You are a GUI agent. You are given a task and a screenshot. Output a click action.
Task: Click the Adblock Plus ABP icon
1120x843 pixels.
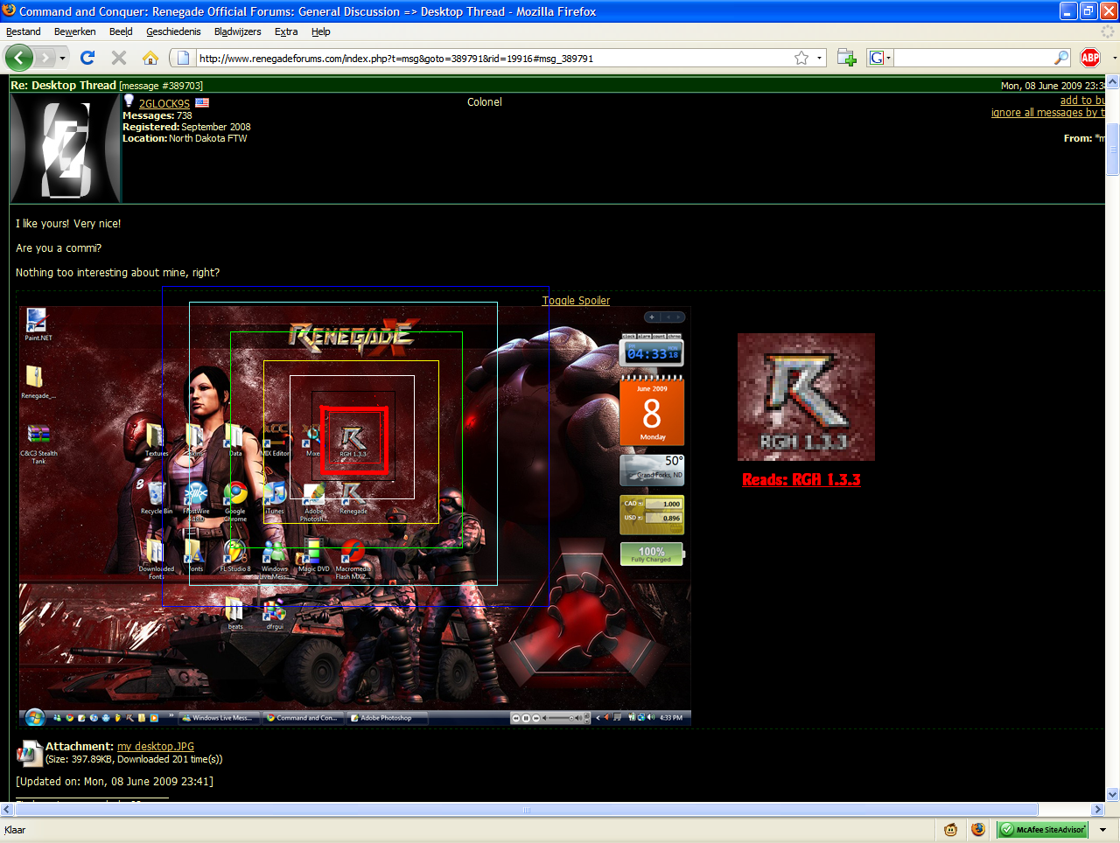(1089, 58)
